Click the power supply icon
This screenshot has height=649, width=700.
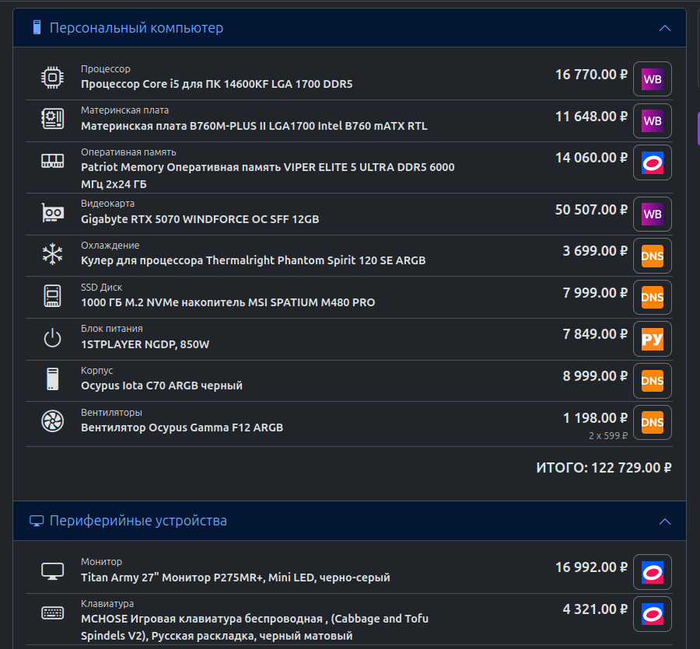53,337
